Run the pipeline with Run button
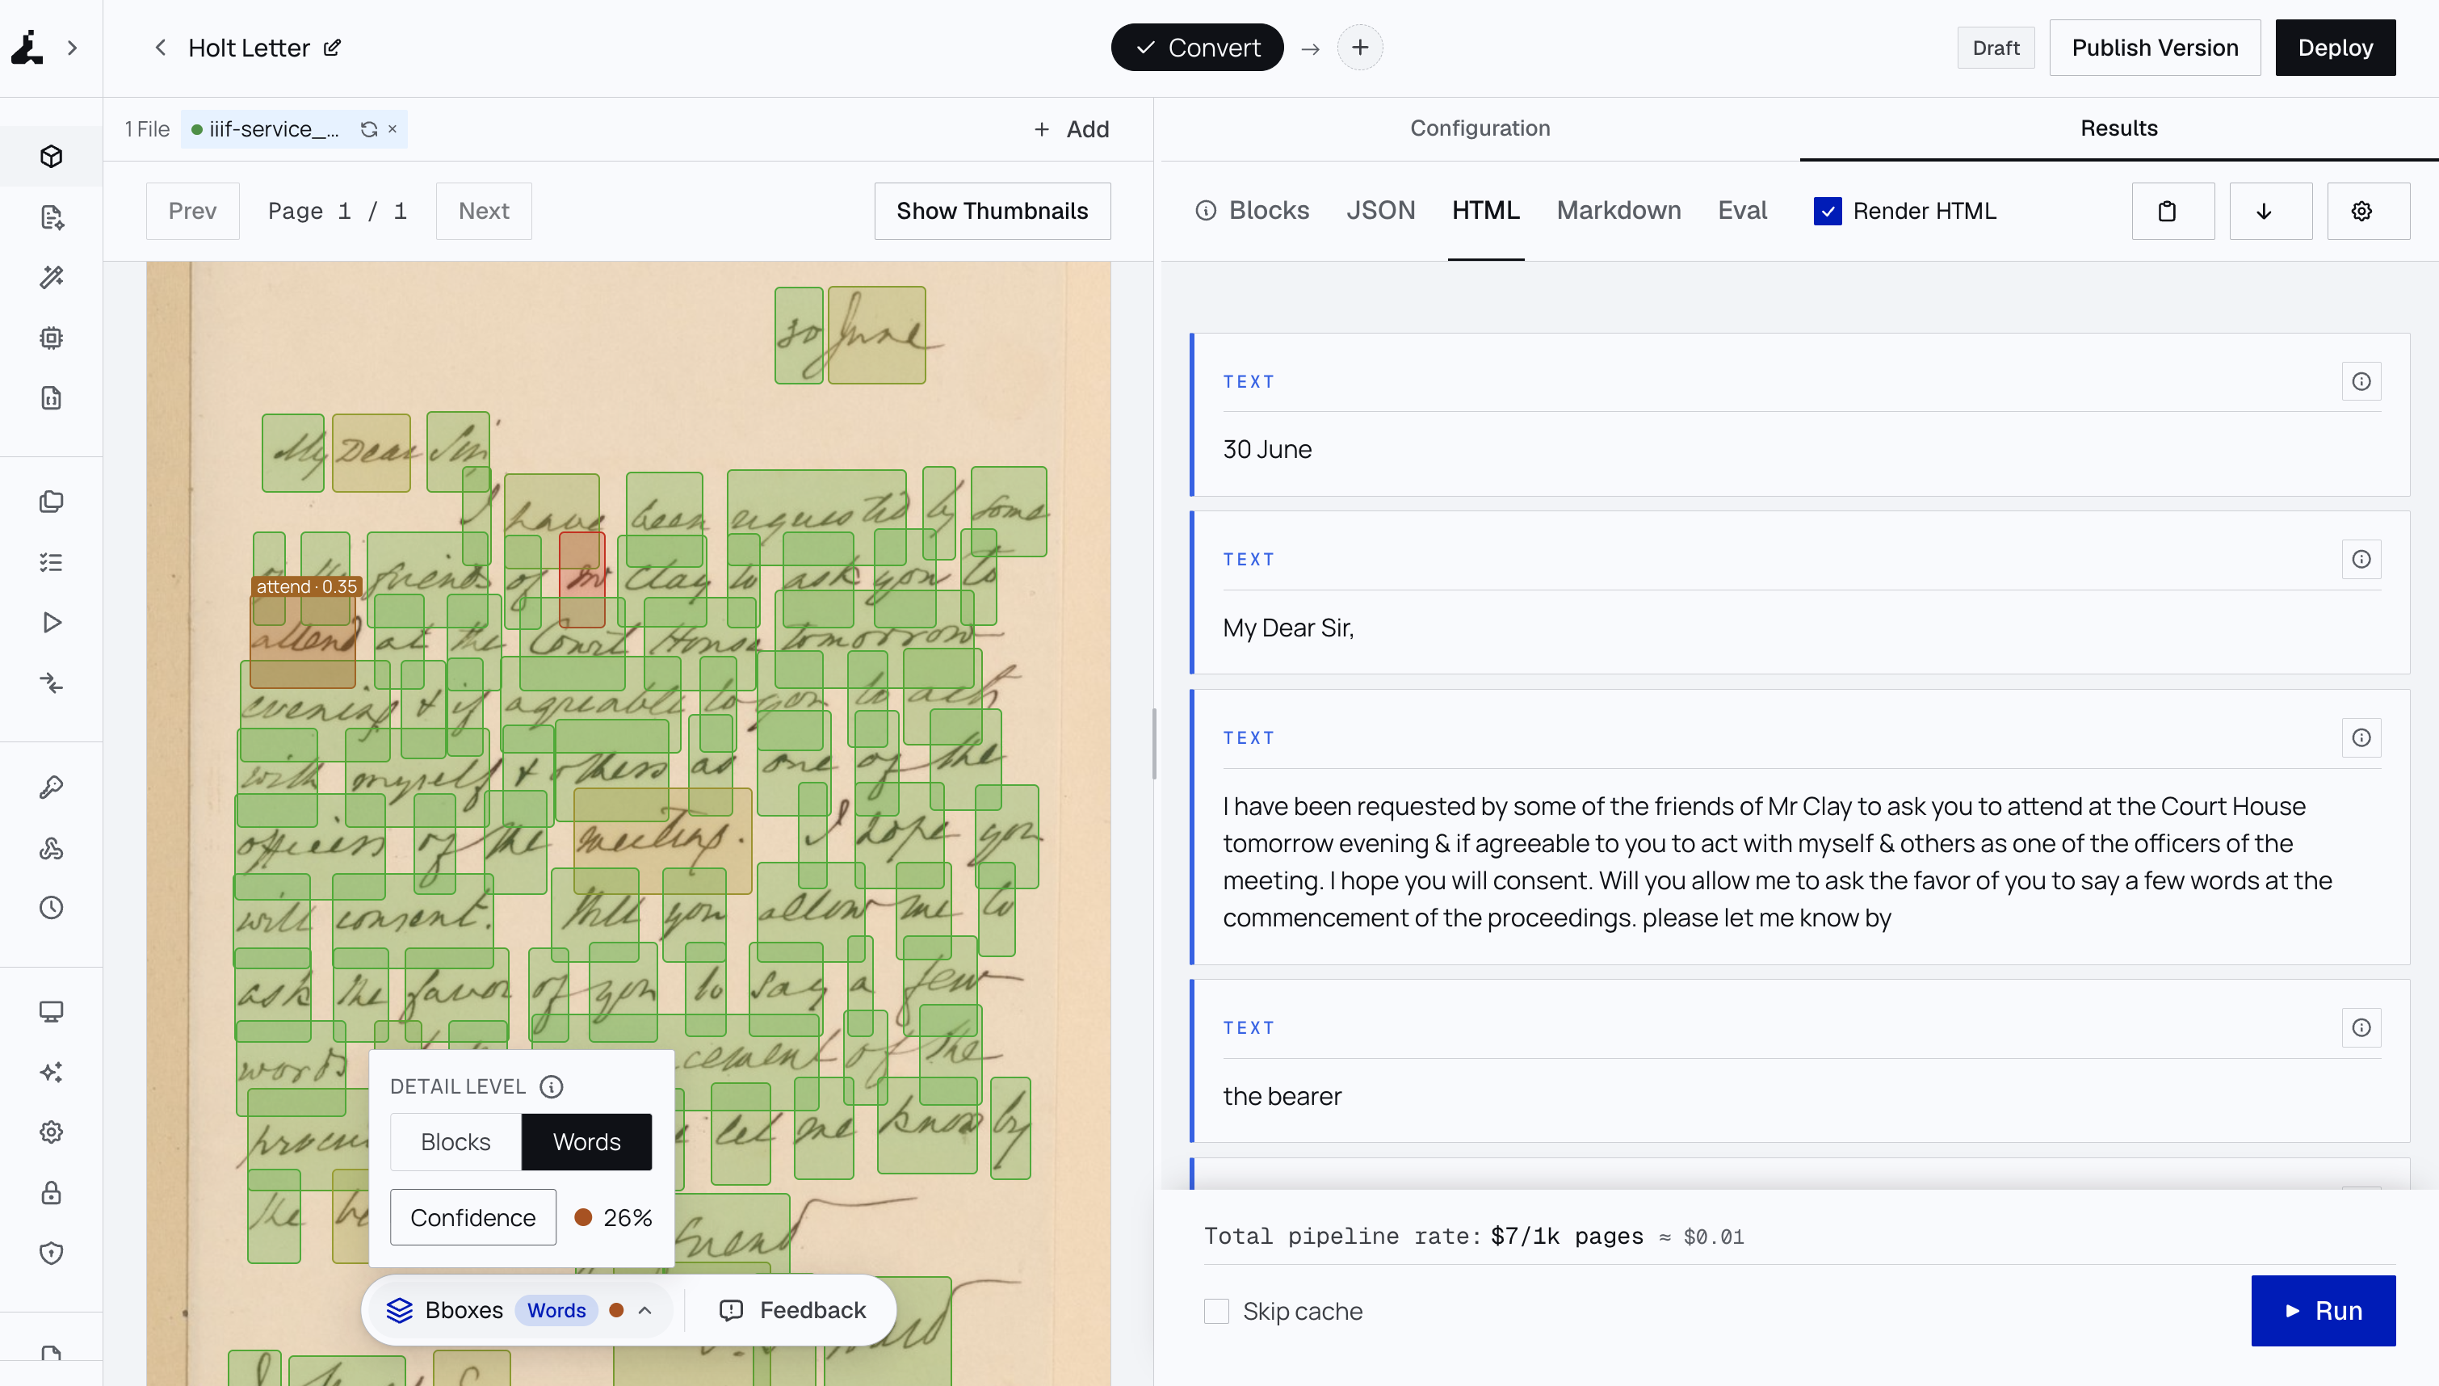Image resolution: width=2439 pixels, height=1386 pixels. [x=2323, y=1311]
